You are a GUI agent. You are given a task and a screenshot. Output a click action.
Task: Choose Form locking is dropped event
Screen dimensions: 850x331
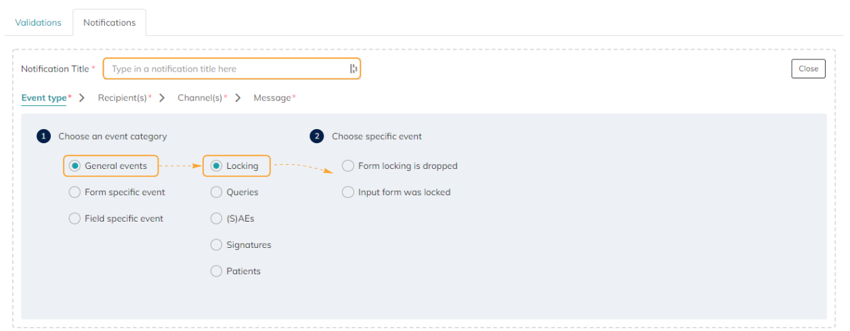[x=348, y=165]
